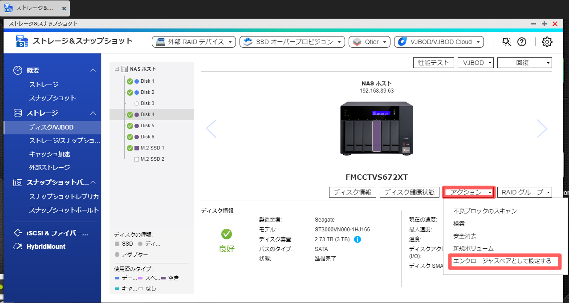
Task: Click the green status check on Disk 2
Action: (x=130, y=93)
